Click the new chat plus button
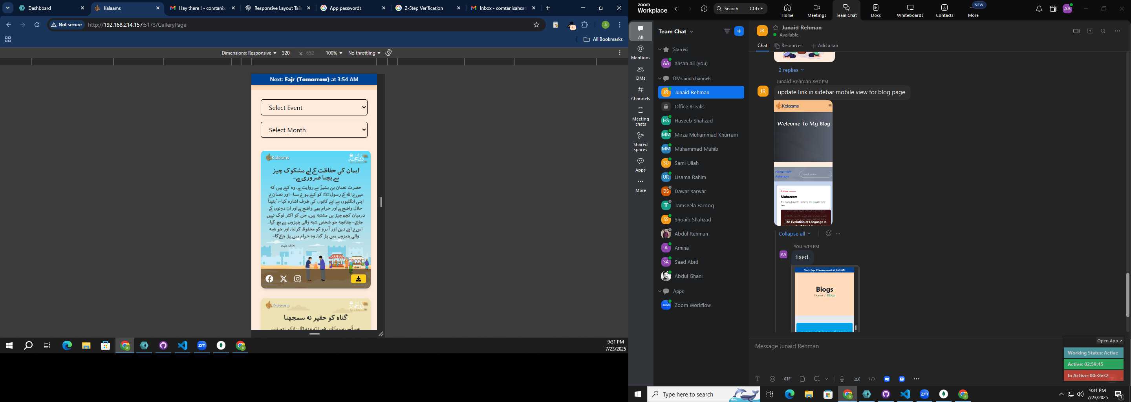Screen dimensions: 1131x402 pos(739,31)
